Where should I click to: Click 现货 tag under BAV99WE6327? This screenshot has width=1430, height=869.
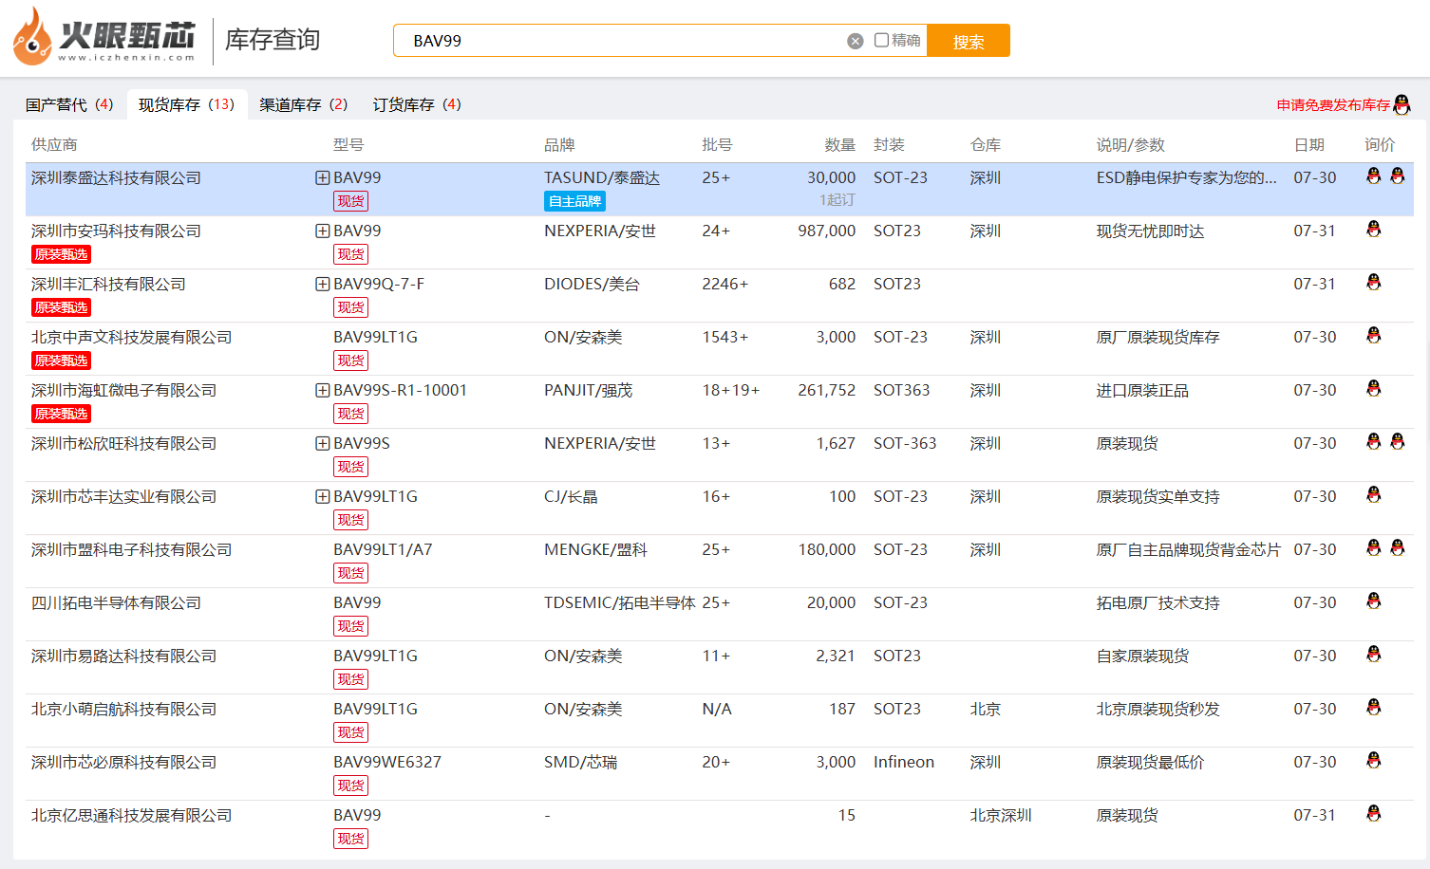(350, 786)
